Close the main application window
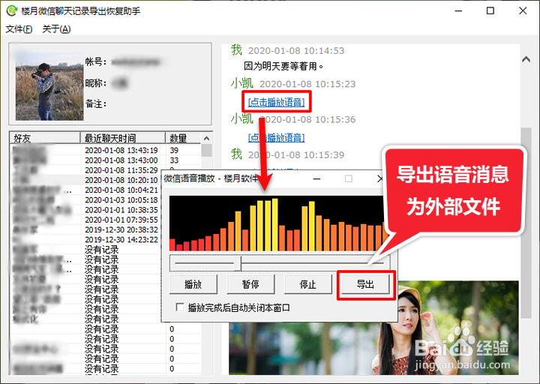This screenshot has width=540, height=384. tap(523, 11)
